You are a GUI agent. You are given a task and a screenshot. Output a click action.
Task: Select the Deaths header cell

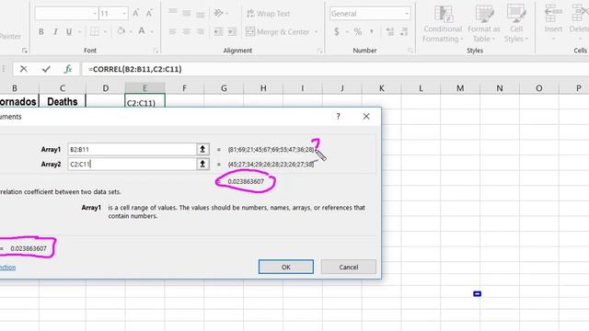pyautogui.click(x=63, y=101)
